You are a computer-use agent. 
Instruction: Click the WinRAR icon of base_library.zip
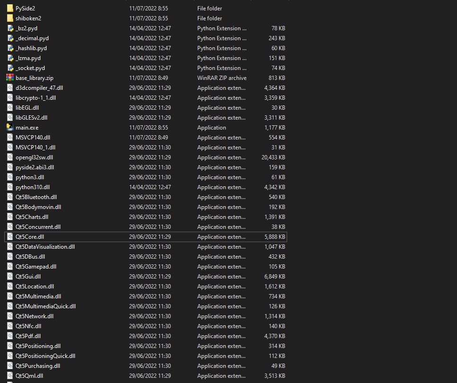coord(10,78)
